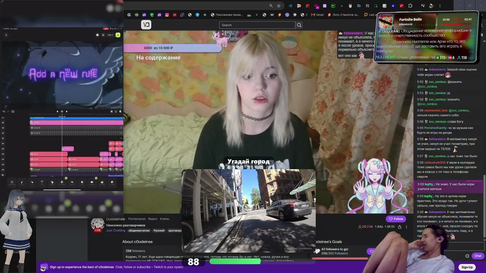Screen dimensions: 486x273
Task: Open the Клипы tab of the channel
Action: [x=164, y=219]
